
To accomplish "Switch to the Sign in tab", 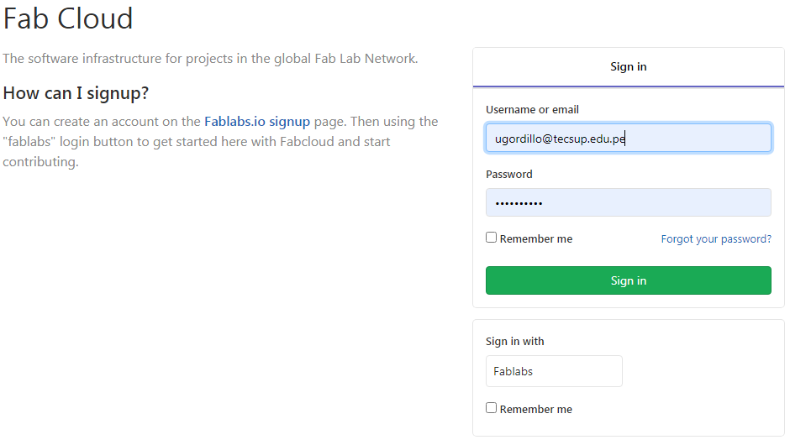I will click(628, 67).
